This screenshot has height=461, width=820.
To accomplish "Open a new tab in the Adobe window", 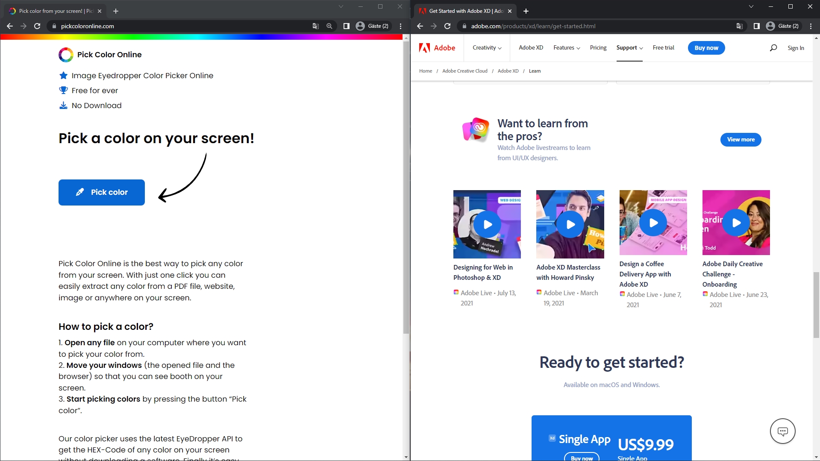I will coord(526,11).
